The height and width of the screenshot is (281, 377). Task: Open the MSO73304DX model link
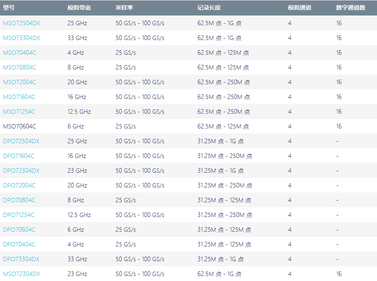21,38
